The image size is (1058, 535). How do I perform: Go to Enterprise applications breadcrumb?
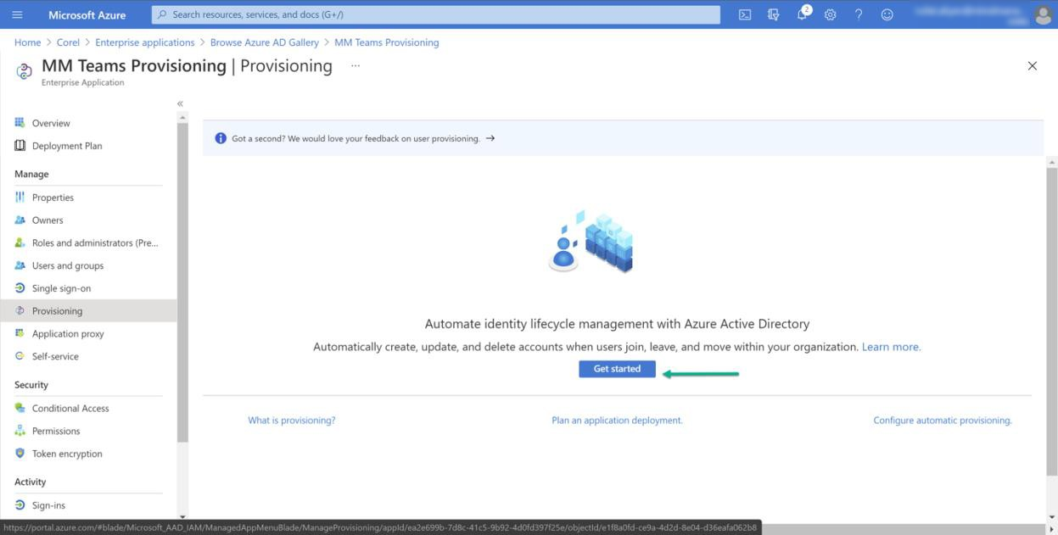(145, 42)
